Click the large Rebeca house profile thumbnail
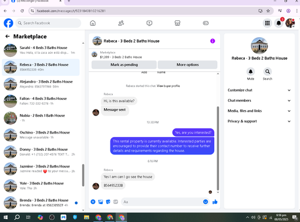 coord(259,45)
